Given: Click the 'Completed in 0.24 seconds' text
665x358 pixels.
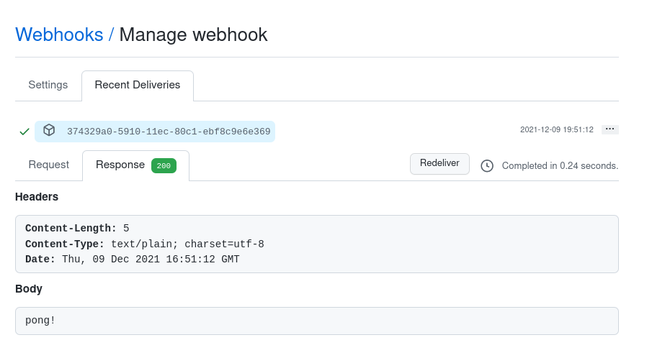Looking at the screenshot, I should pyautogui.click(x=560, y=165).
